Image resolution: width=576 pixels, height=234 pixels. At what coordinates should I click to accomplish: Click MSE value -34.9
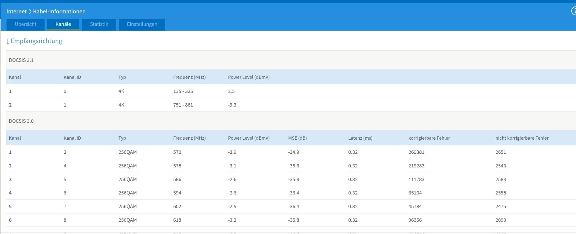(293, 152)
